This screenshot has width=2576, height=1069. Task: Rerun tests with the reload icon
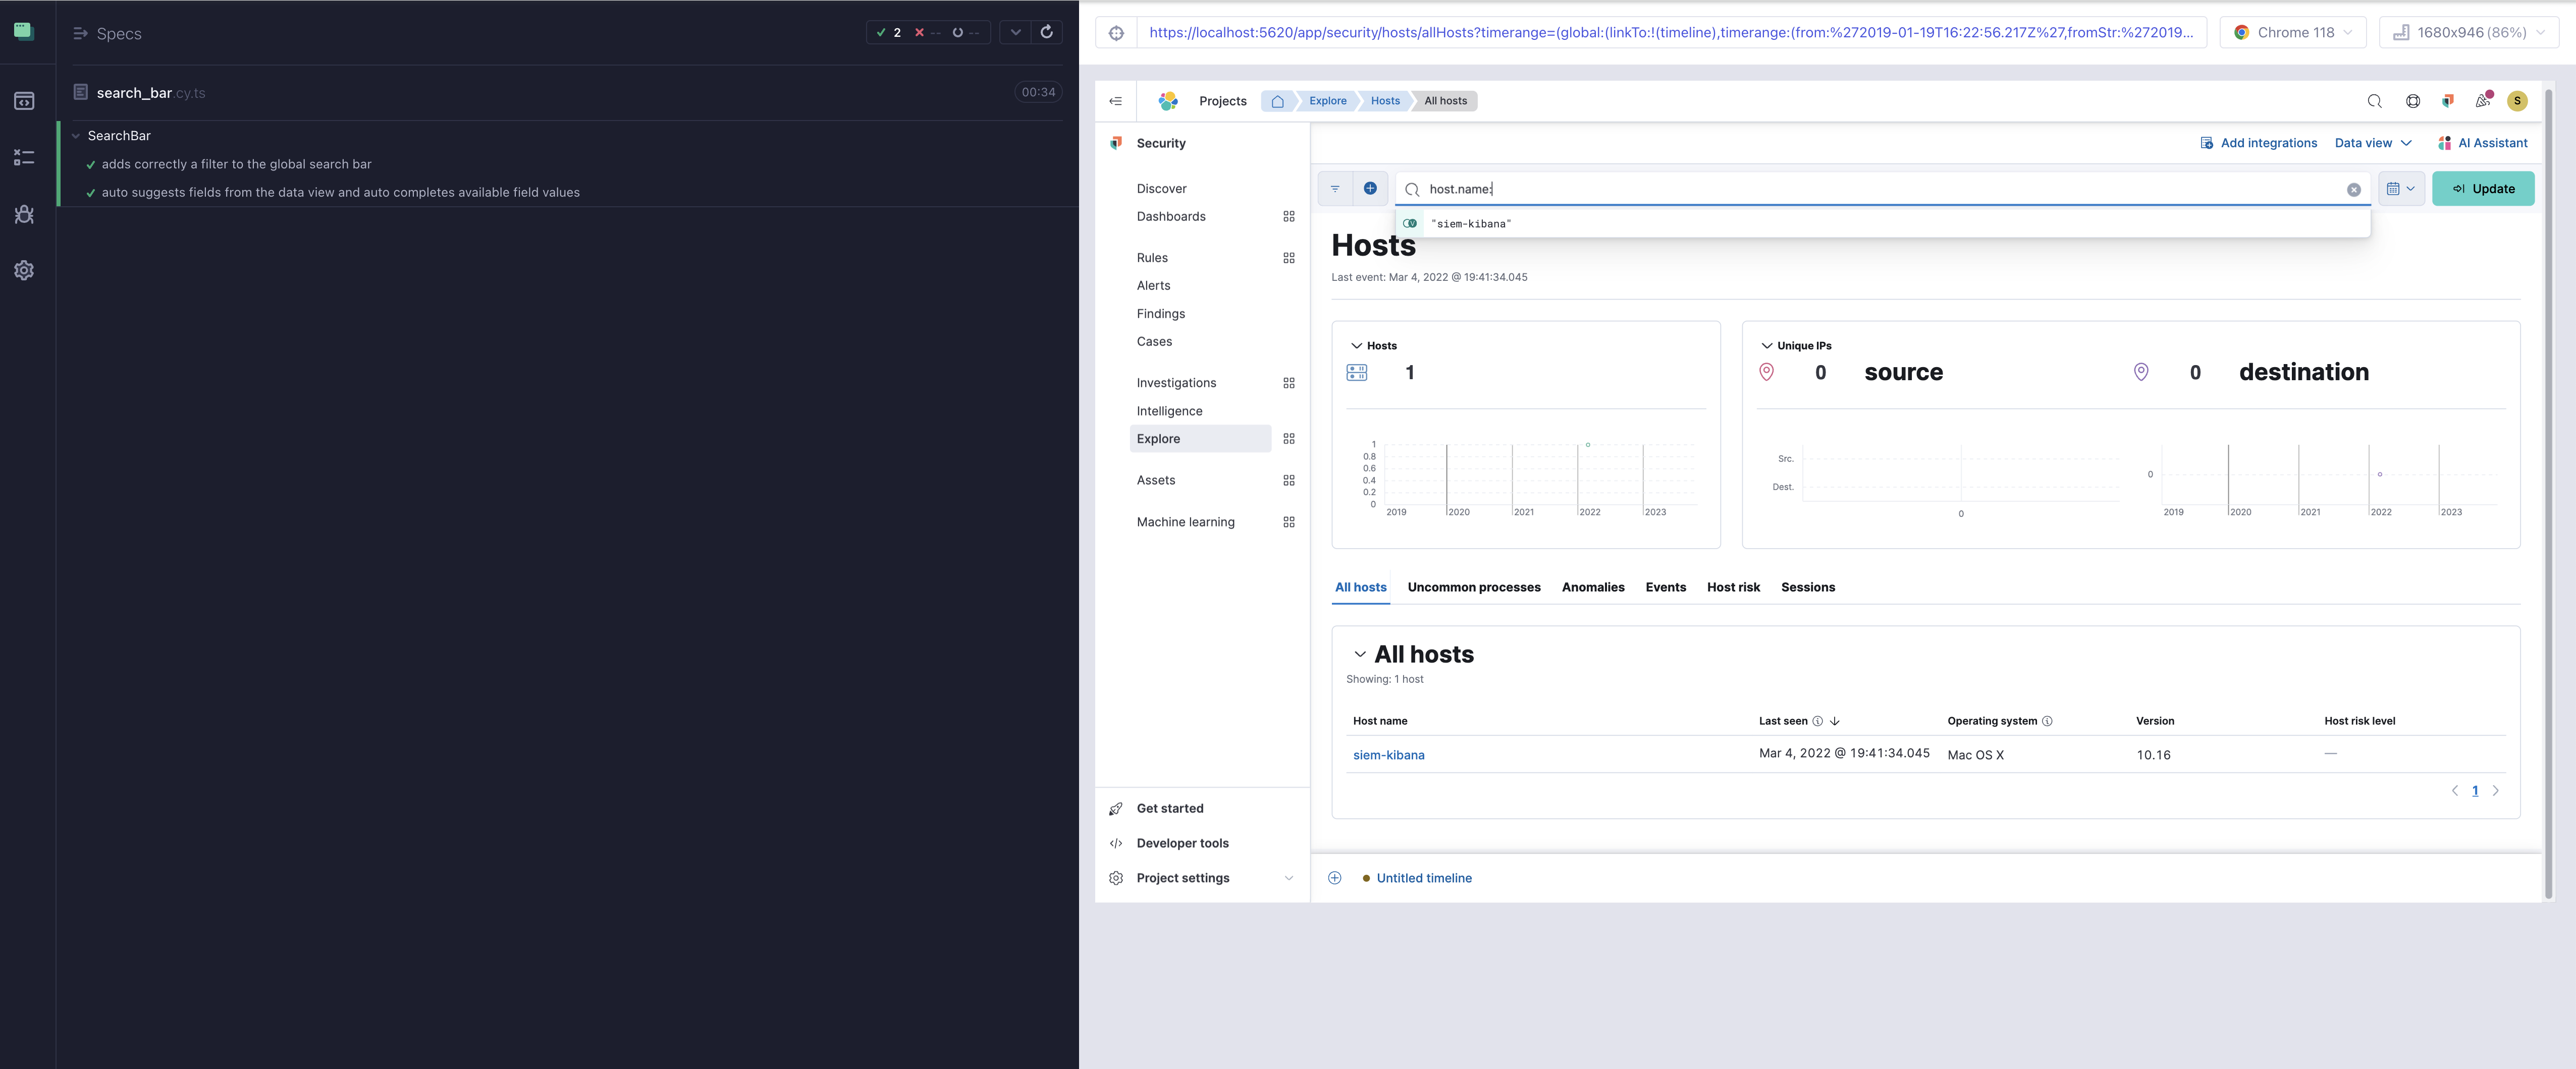click(1047, 32)
